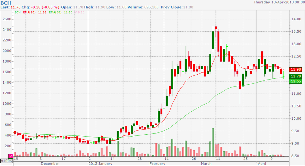The image size is (305, 166).
Task: Click the 25 date tick label
Action: pos(246,159)
